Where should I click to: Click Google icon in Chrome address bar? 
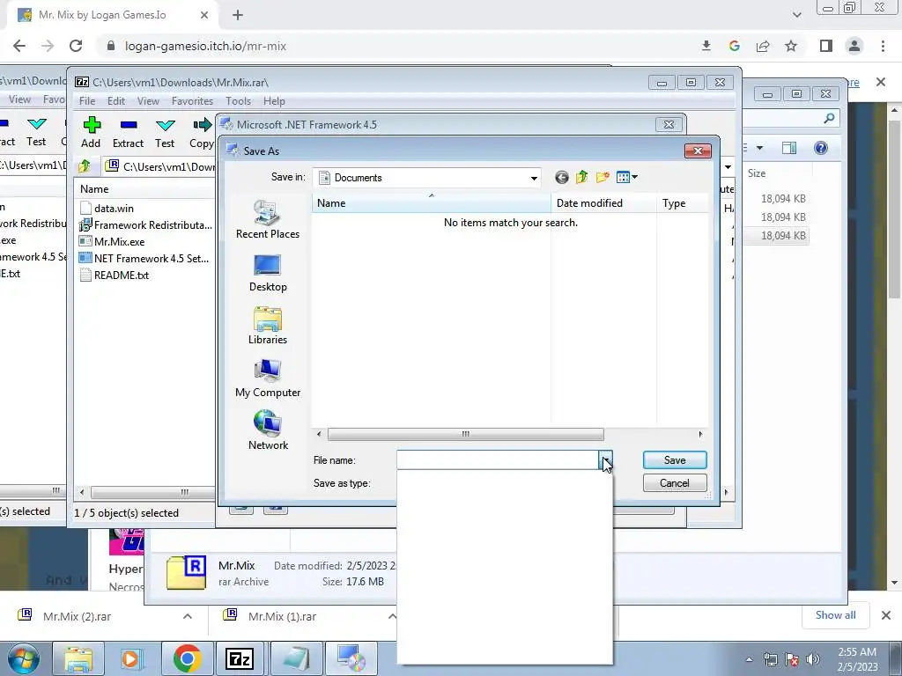click(734, 46)
